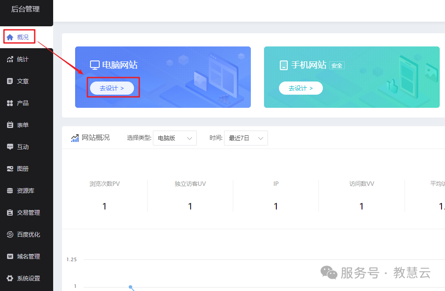This screenshot has width=445, height=291.
Task: Click the 系统设置 gear icon
Action: pyautogui.click(x=10, y=278)
